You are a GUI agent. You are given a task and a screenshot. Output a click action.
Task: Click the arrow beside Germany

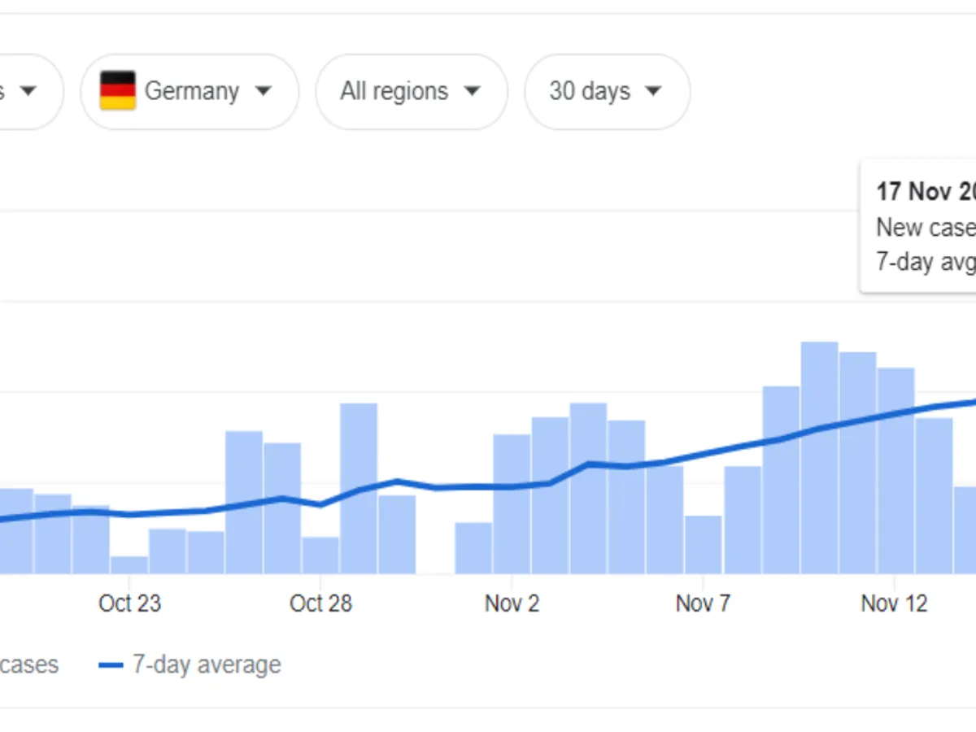point(263,91)
